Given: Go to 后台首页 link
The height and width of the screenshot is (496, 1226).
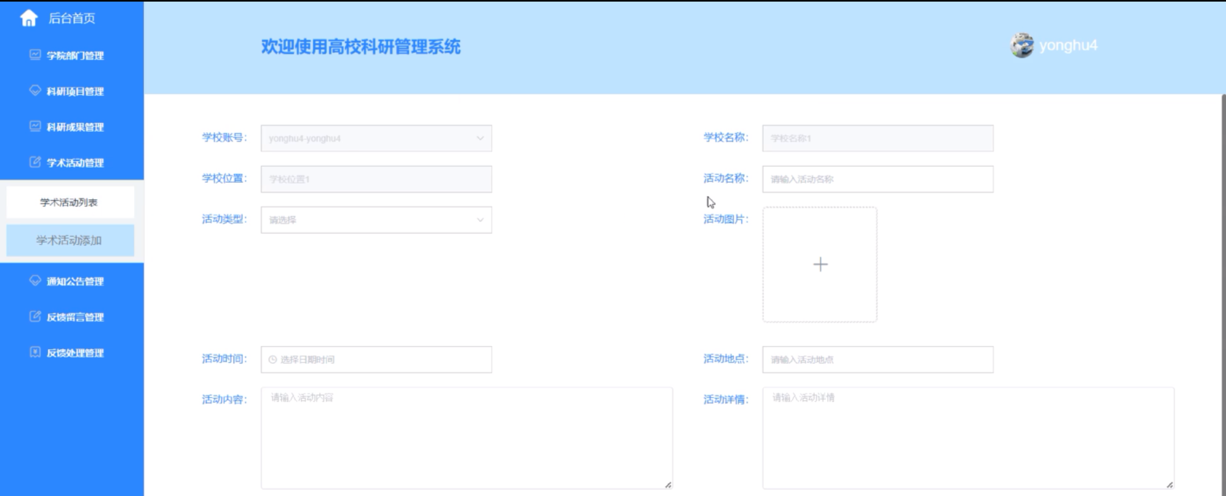Looking at the screenshot, I should (71, 18).
